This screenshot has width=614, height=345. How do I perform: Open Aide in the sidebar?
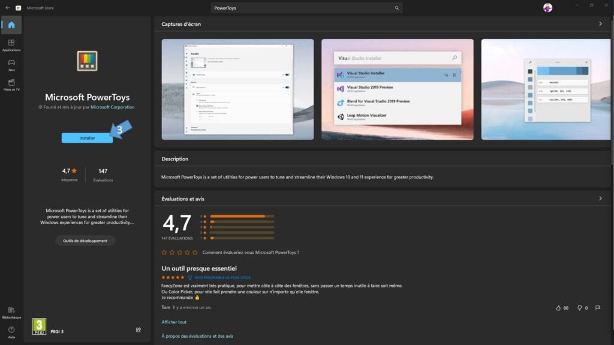(x=11, y=332)
